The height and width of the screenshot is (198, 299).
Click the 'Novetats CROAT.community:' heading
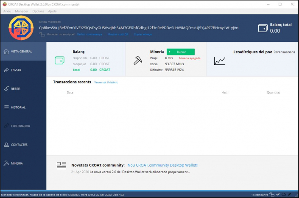[98, 165]
